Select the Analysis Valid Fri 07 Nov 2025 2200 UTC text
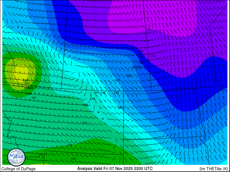Viewport: 230px width, 172px height. pos(115,169)
